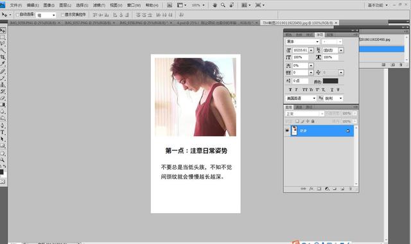Apply All Caps in Character panel
The height and width of the screenshot is (244, 411).
coord(304,90)
